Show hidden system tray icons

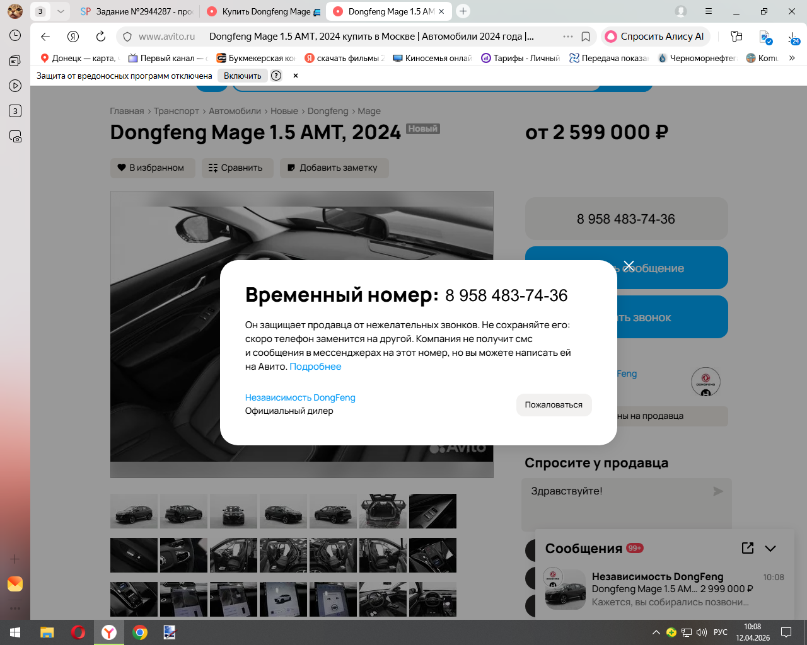click(x=656, y=632)
